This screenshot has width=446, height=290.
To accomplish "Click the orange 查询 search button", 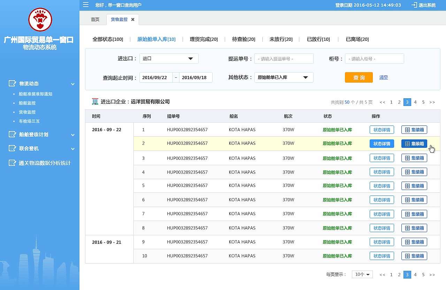I will coord(359,77).
